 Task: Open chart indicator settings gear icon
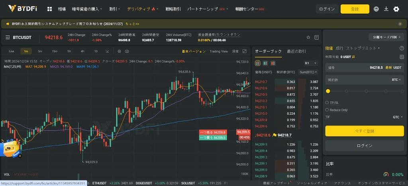(119, 51)
